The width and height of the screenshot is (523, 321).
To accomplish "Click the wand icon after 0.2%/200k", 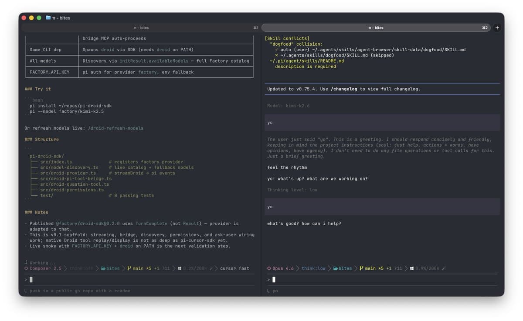I will click(211, 268).
